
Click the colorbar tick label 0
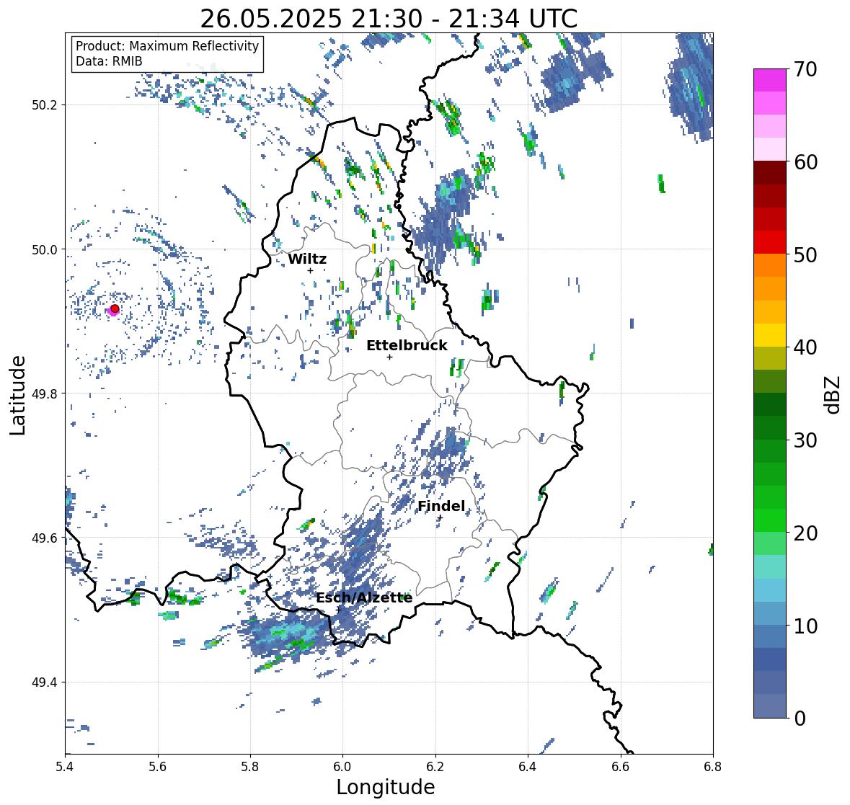(800, 719)
